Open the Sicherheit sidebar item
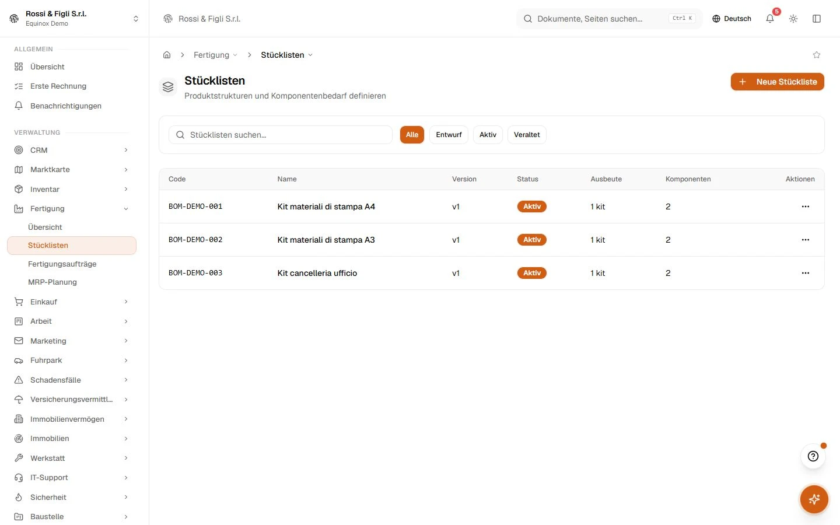This screenshot has height=525, width=840. [72, 497]
